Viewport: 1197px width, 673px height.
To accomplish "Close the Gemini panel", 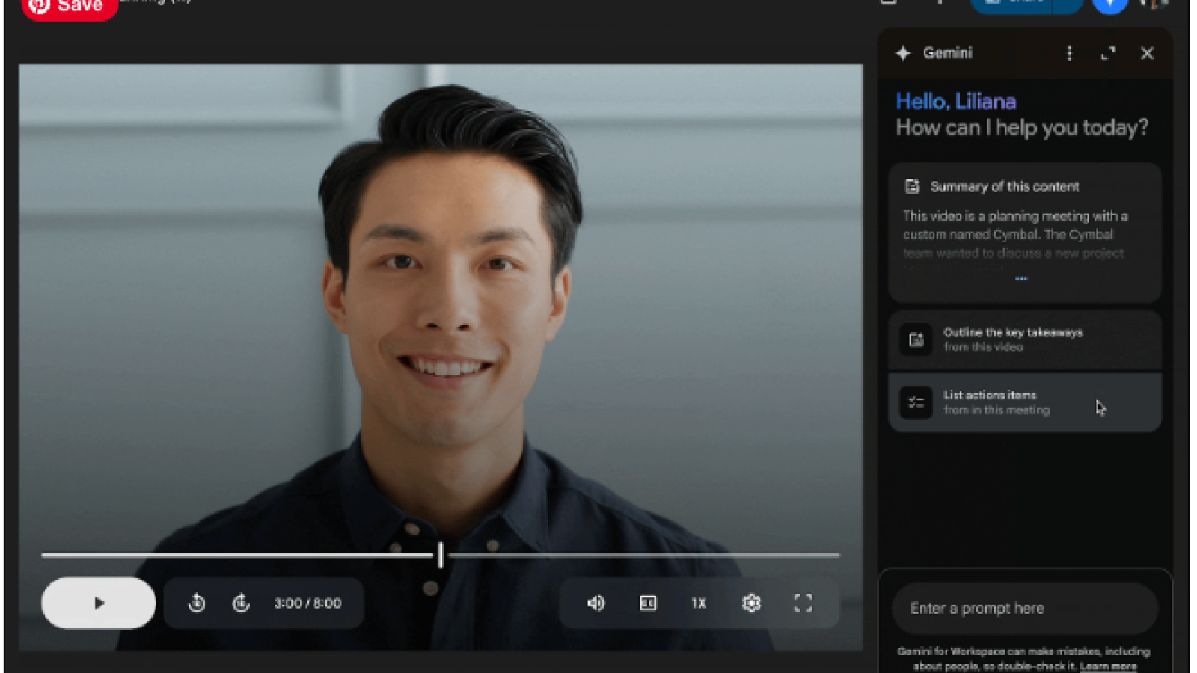I will 1147,53.
